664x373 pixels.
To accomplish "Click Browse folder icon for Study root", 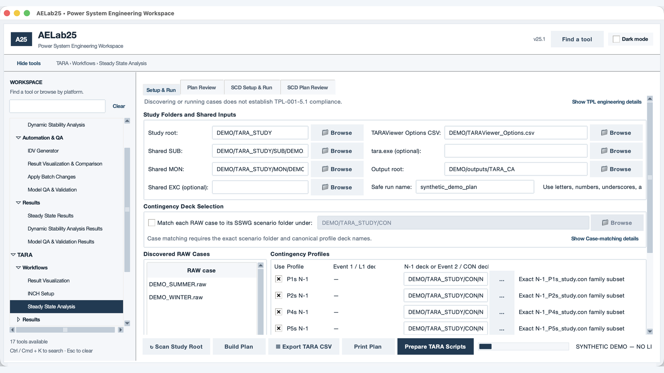I will (325, 133).
